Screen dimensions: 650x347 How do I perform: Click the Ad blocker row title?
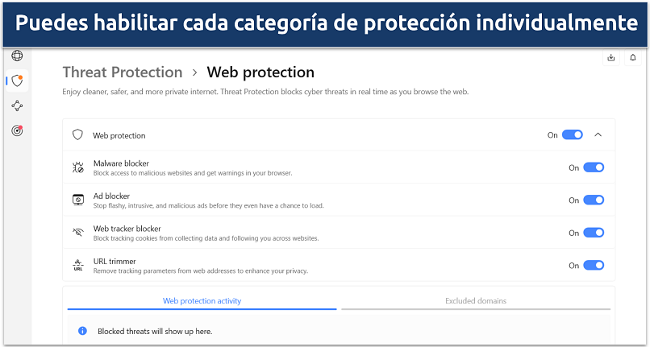[111, 196]
